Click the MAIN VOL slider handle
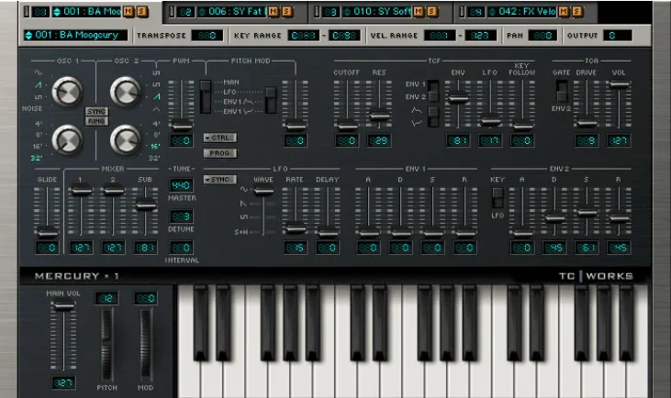Screen dimensions: 671x398 point(63,305)
